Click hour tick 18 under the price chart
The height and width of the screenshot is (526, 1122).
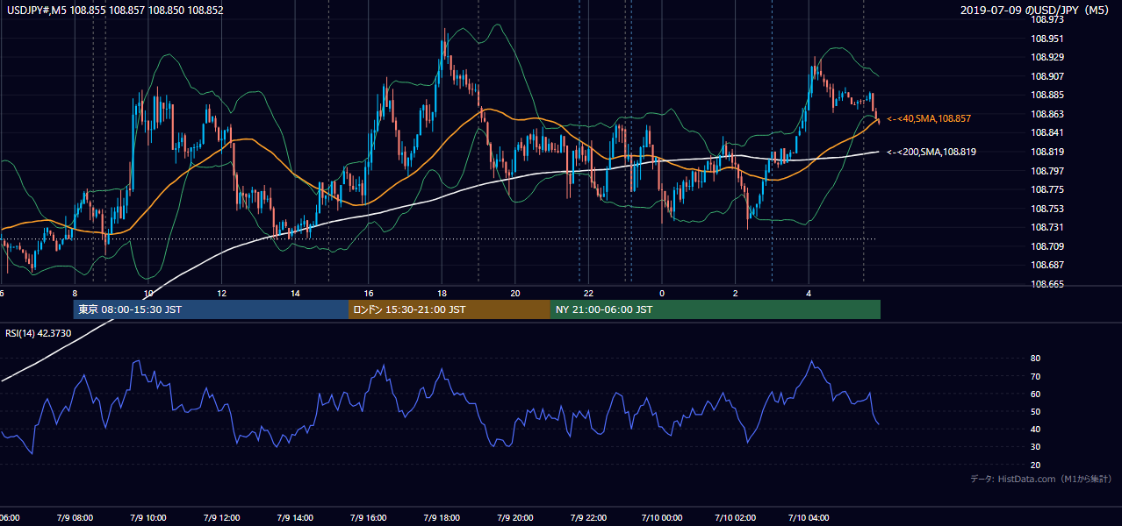coord(442,293)
